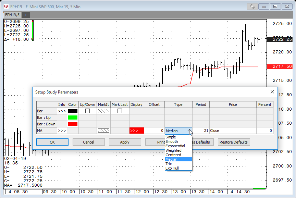
Task: Pick Simple in the Type list
Action: (x=171, y=137)
